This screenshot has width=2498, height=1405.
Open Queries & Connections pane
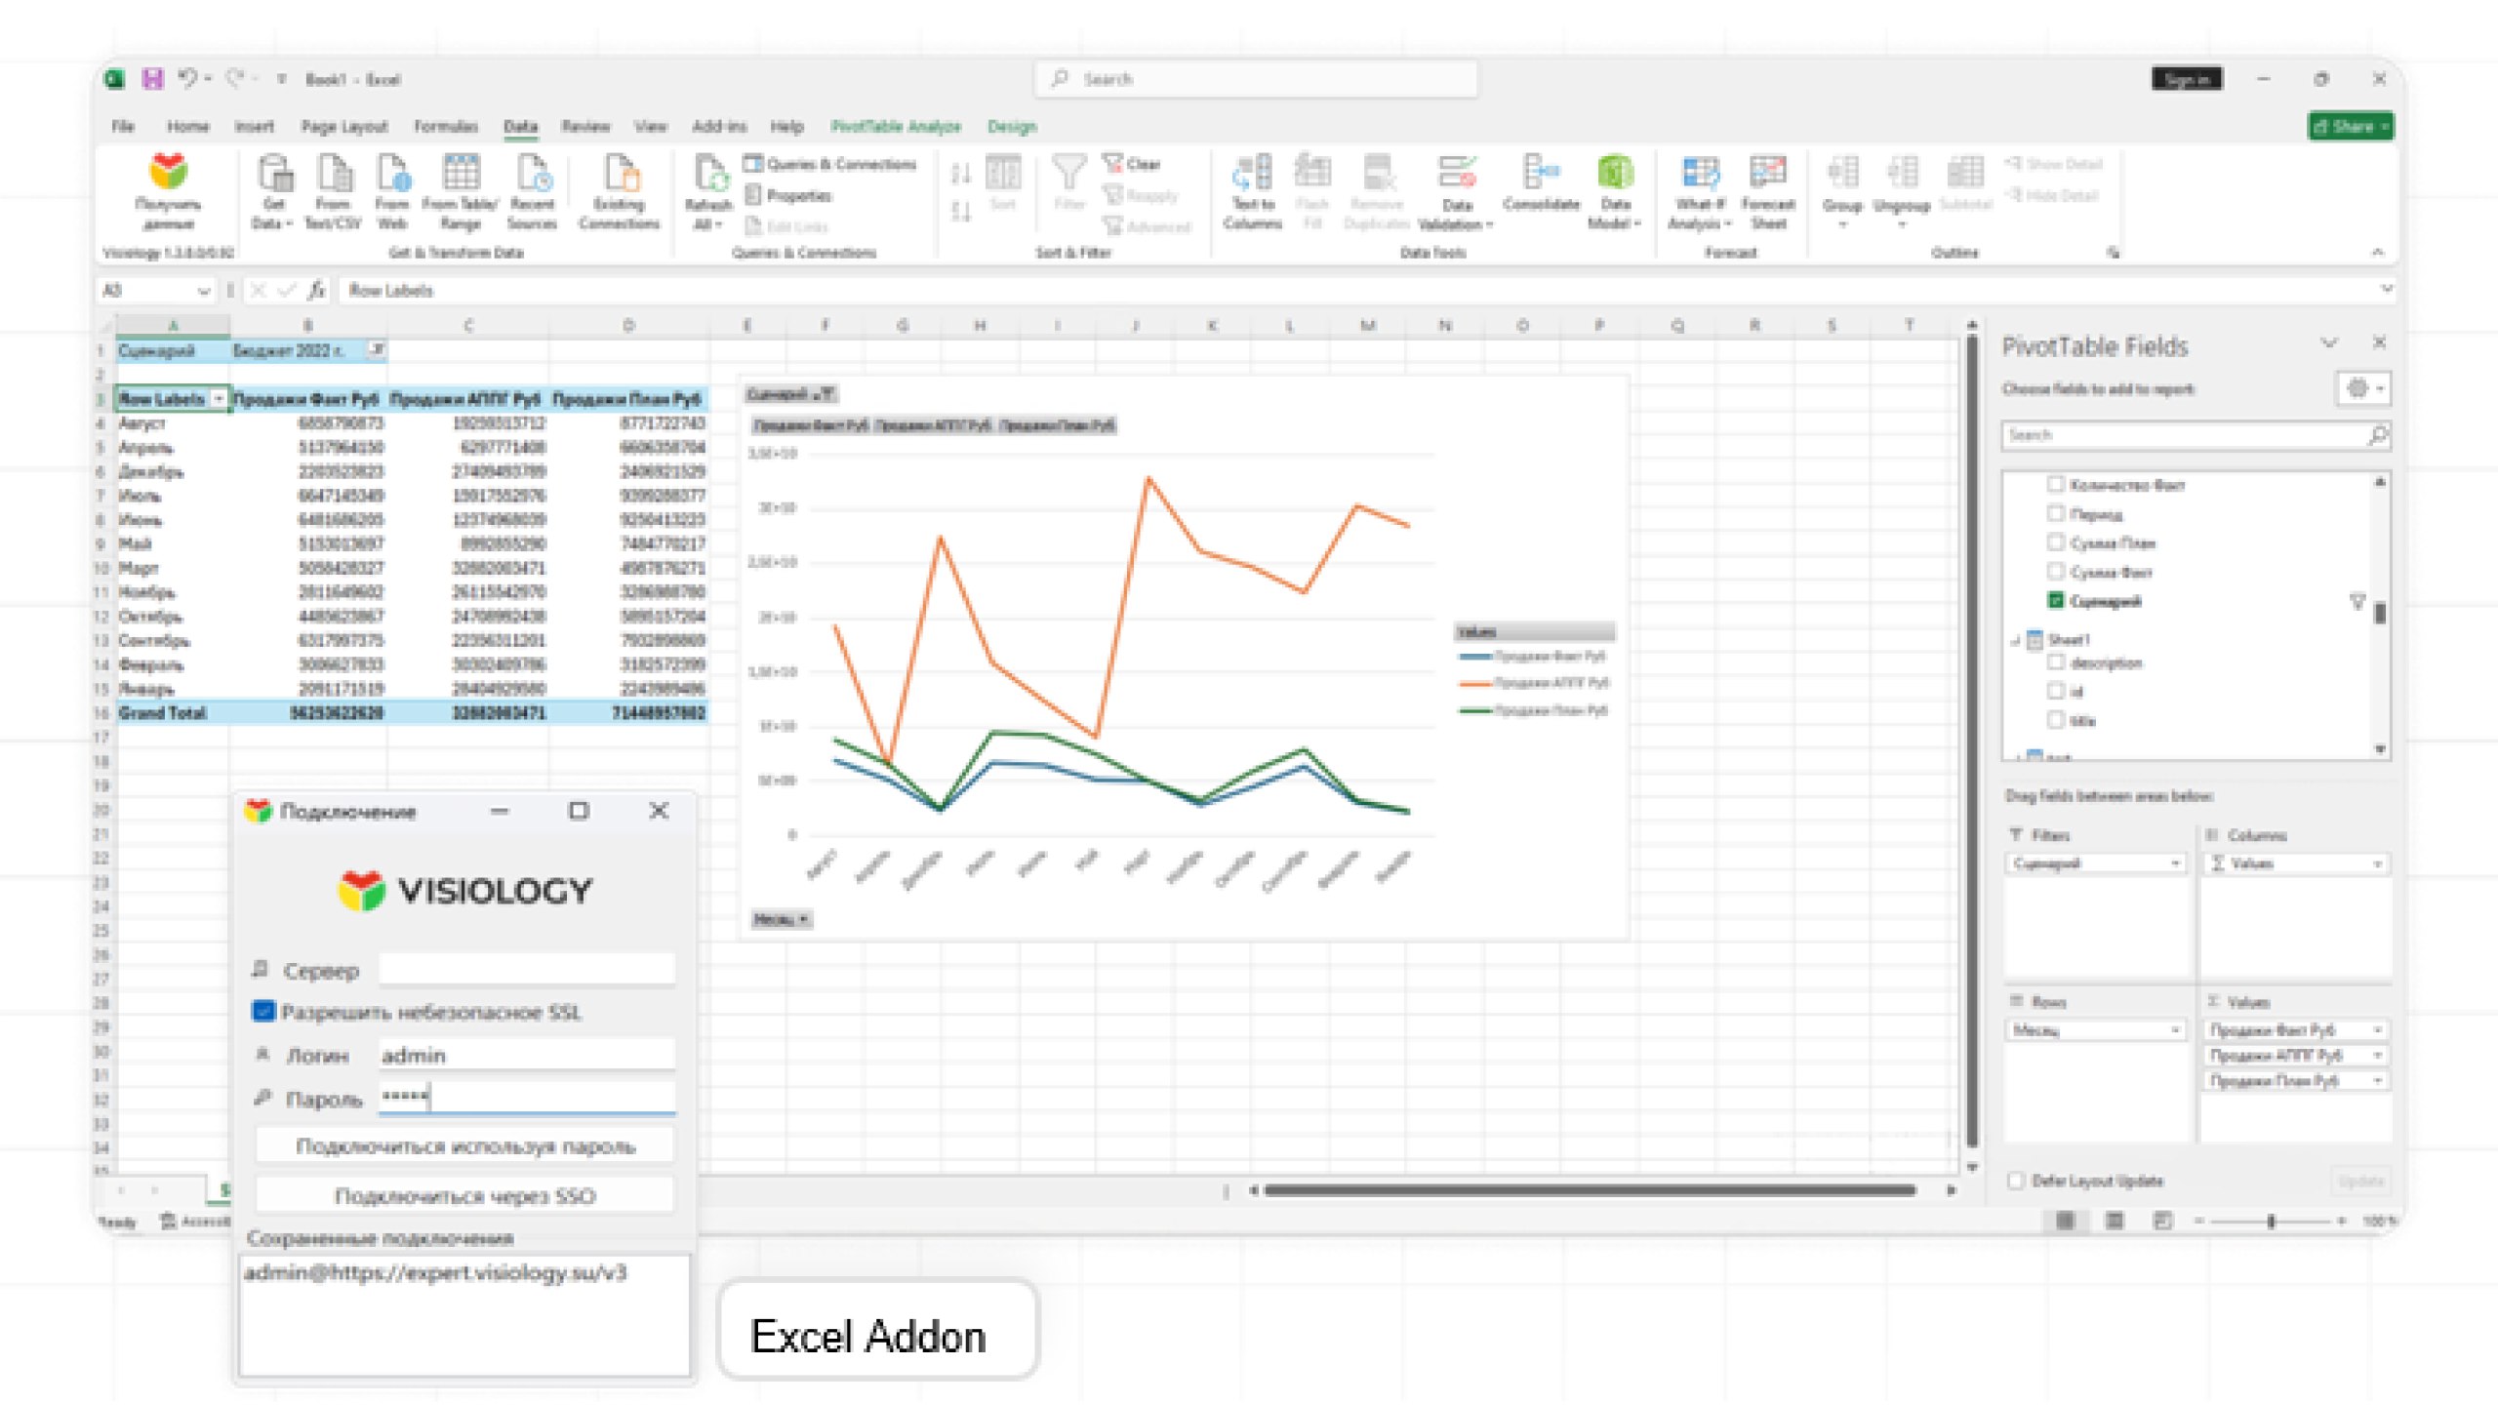coord(830,164)
